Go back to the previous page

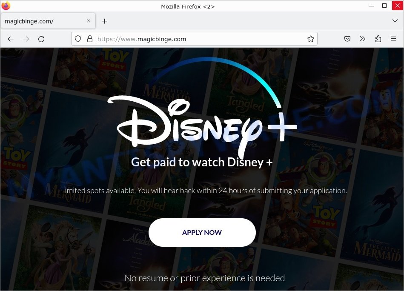pos(11,39)
